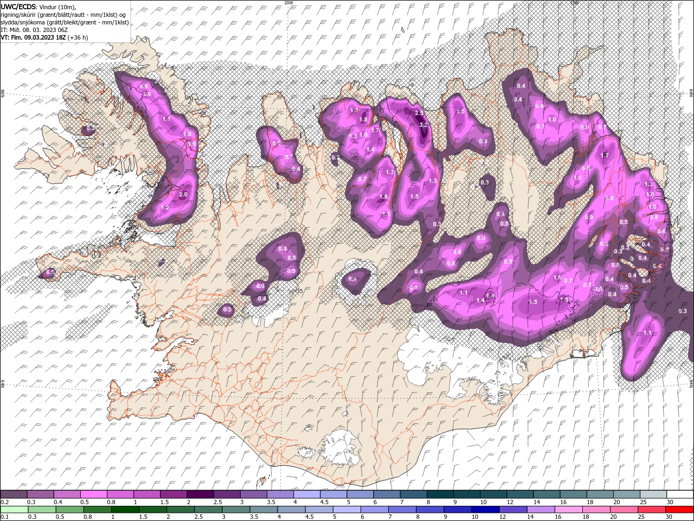Click the upper legend swatch starting at 0.3
Screen dimensions: 694x521
(40, 494)
